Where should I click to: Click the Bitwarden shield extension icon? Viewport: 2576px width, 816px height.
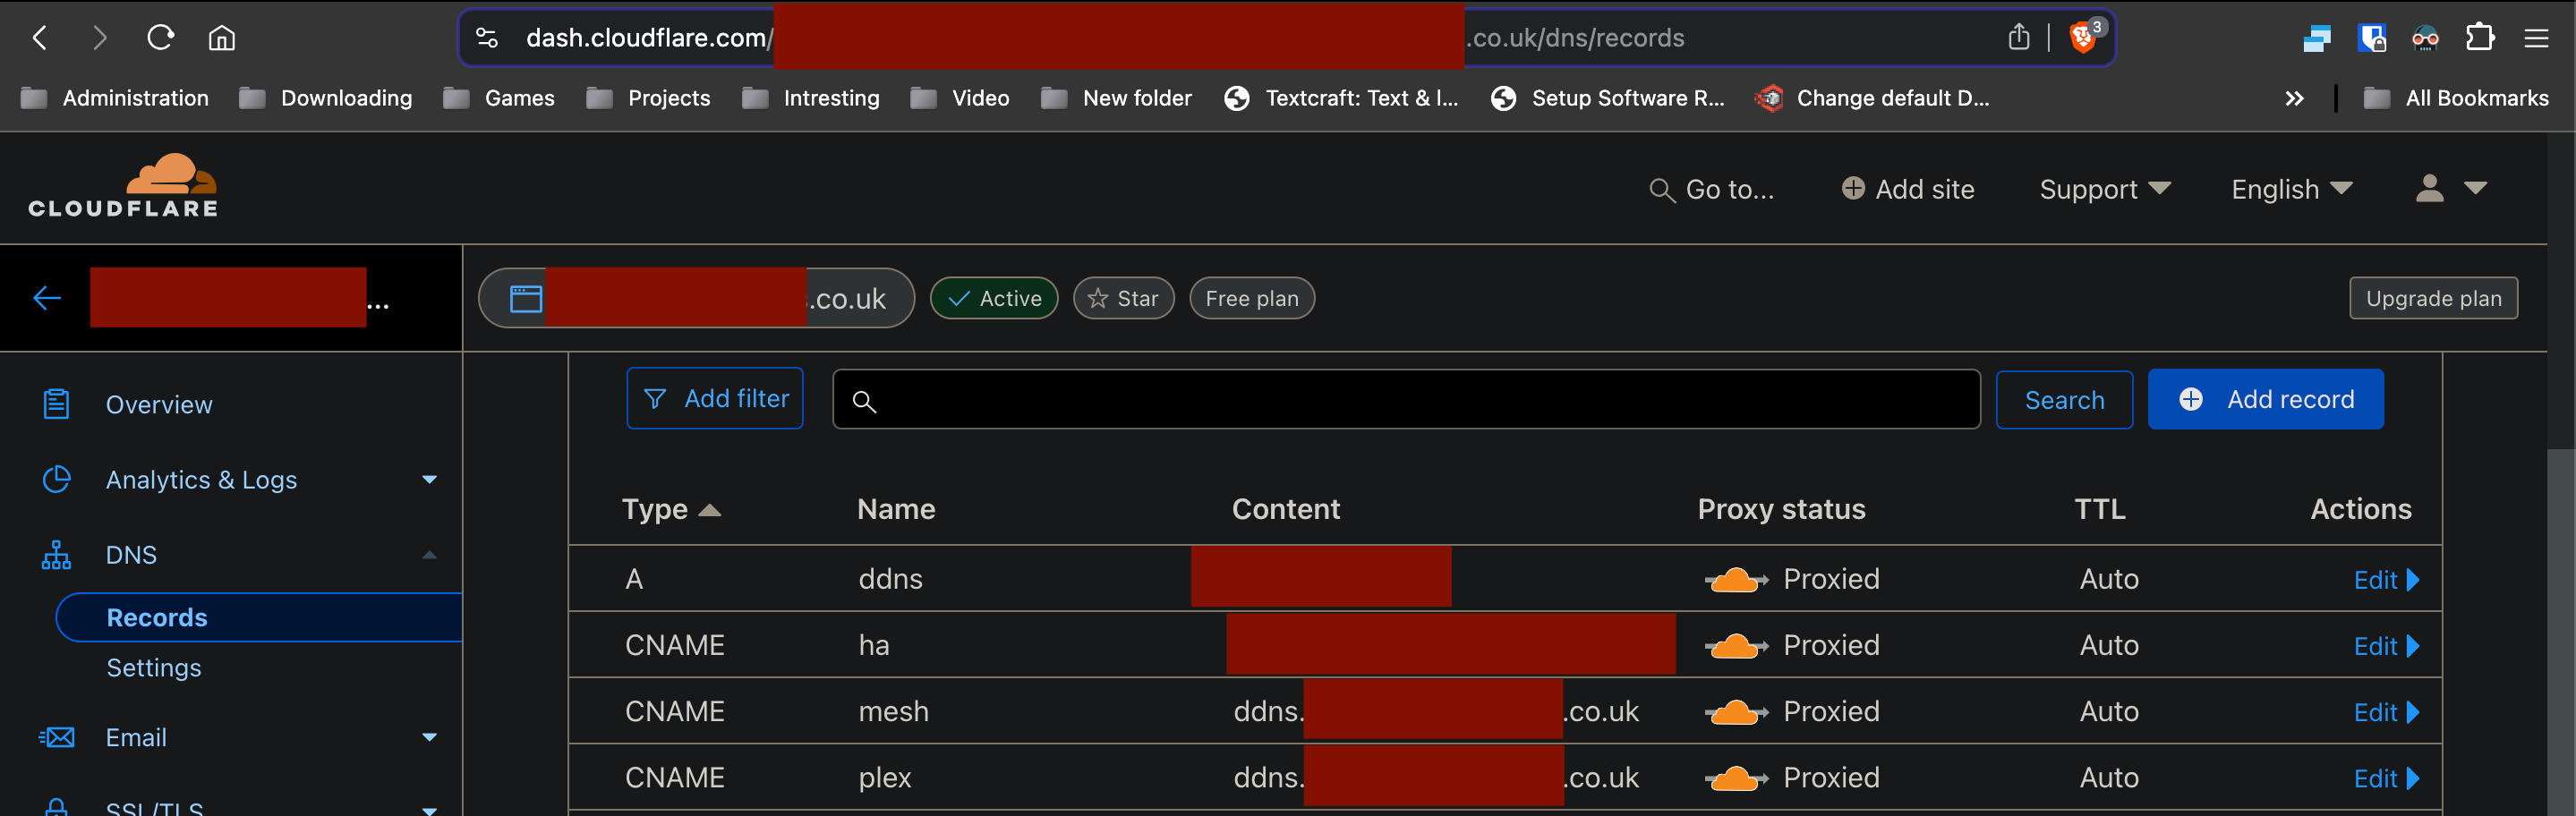[2371, 38]
